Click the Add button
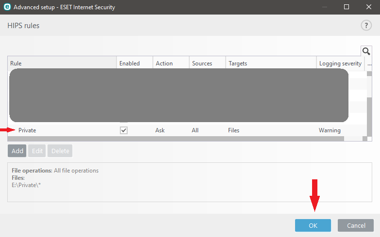380x237 pixels. (x=17, y=151)
